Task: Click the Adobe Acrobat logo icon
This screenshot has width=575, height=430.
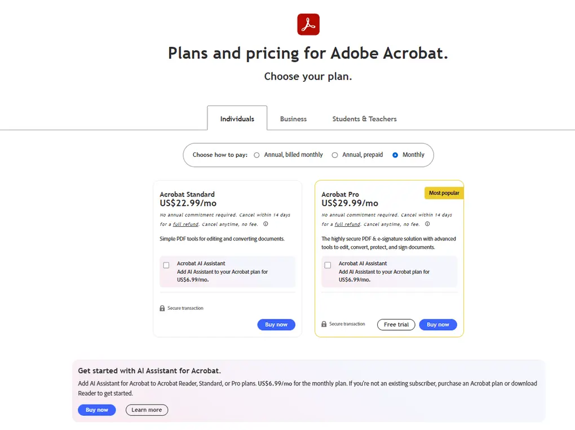Action: 308,24
